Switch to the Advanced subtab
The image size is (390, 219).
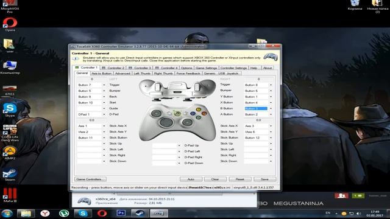[x=122, y=74]
